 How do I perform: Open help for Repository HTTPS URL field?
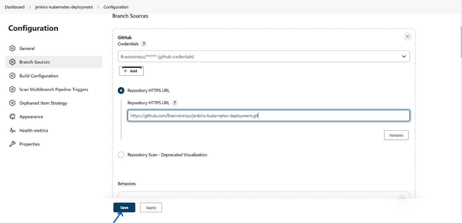tap(175, 103)
